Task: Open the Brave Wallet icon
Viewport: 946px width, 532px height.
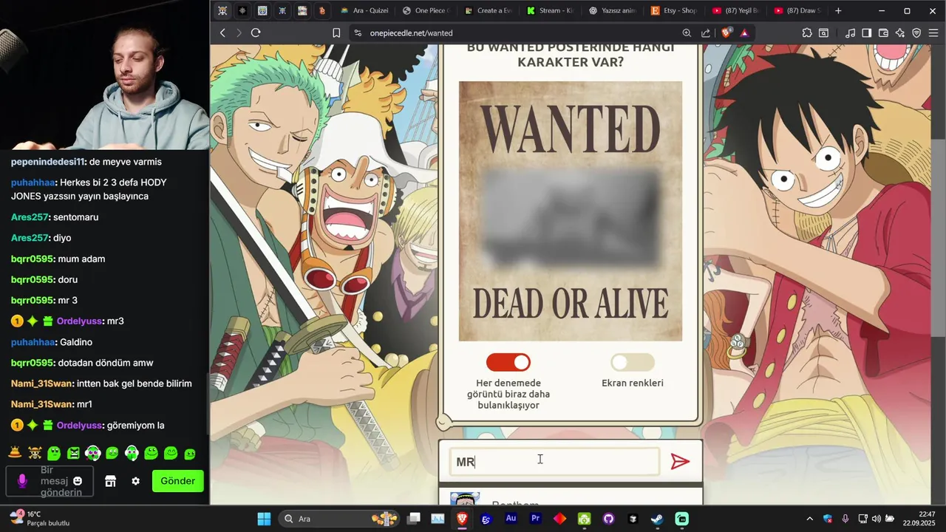Action: pyautogui.click(x=883, y=33)
